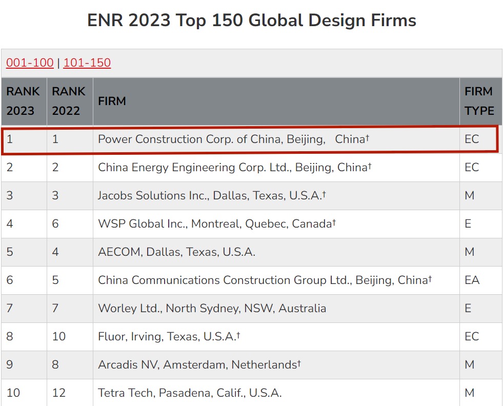Click firm type M in Arcadis row
503x406 pixels.
click(470, 364)
